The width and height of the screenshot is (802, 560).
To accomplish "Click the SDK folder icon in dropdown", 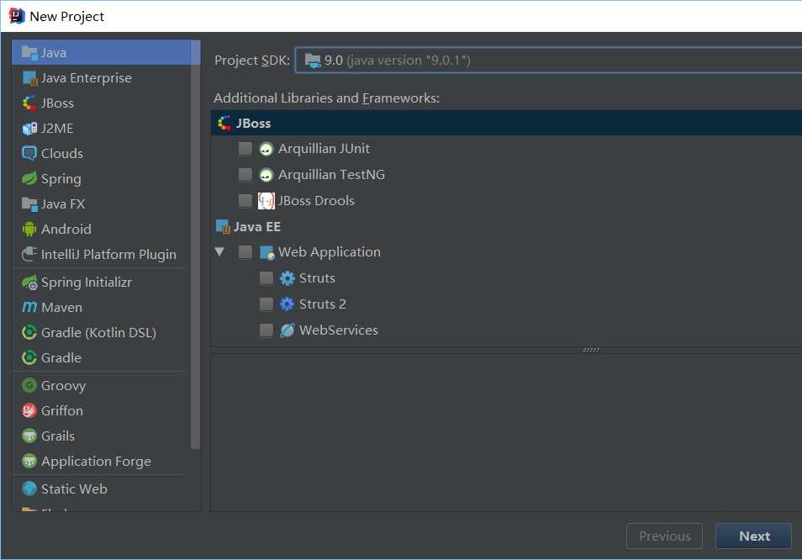I will pos(313,61).
